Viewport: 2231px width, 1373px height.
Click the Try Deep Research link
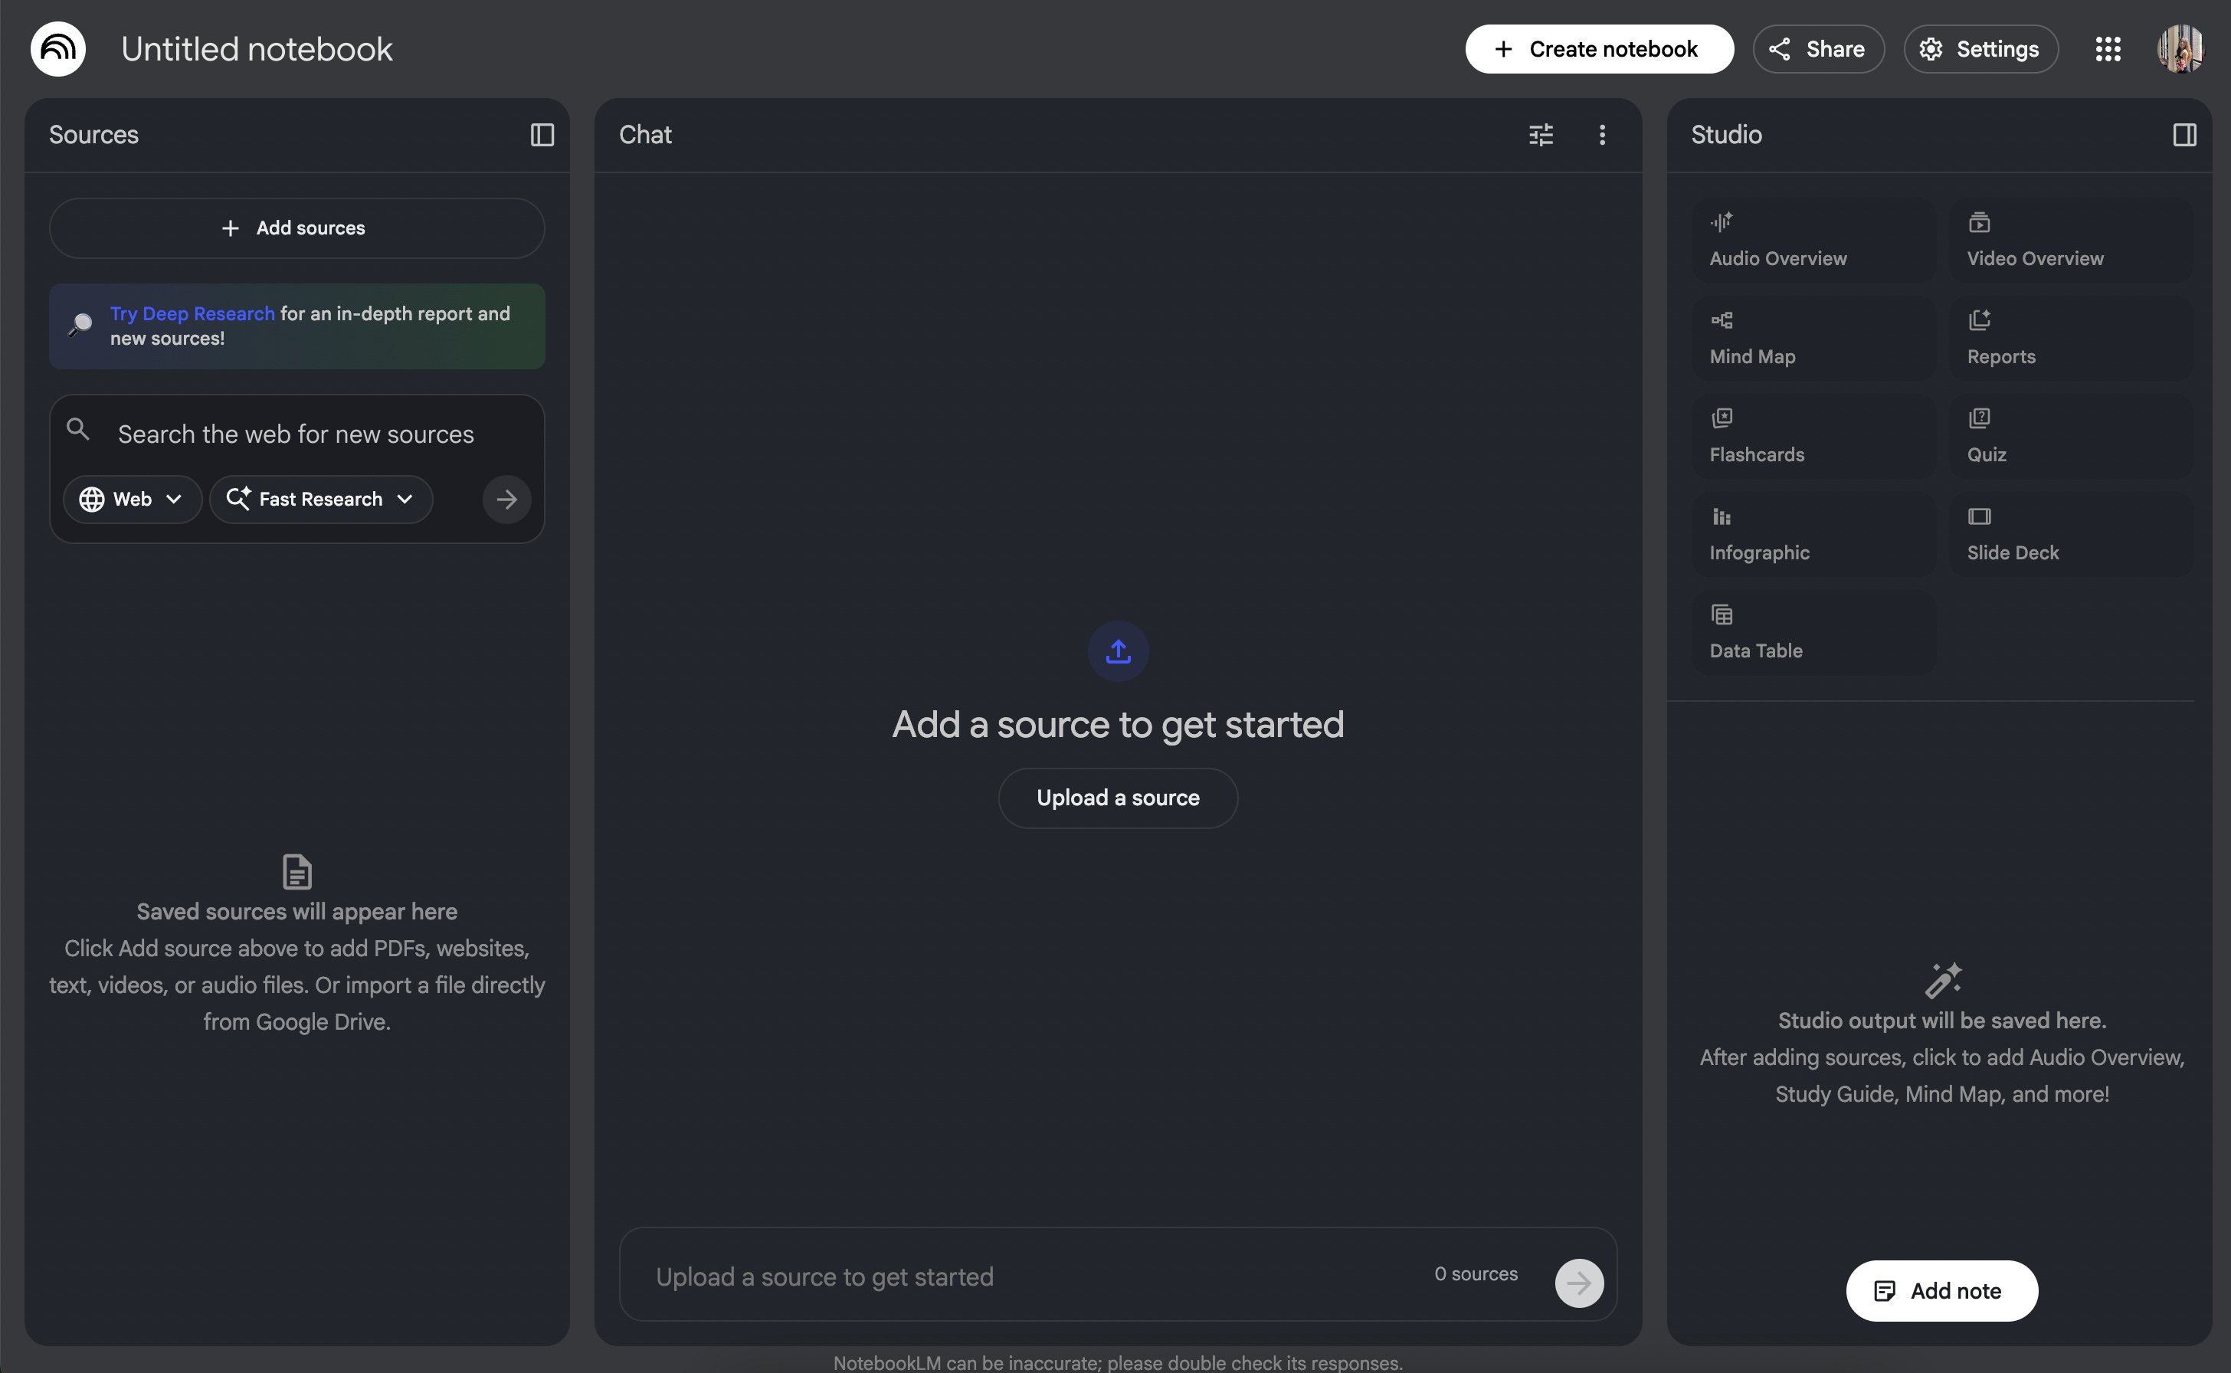tap(192, 313)
